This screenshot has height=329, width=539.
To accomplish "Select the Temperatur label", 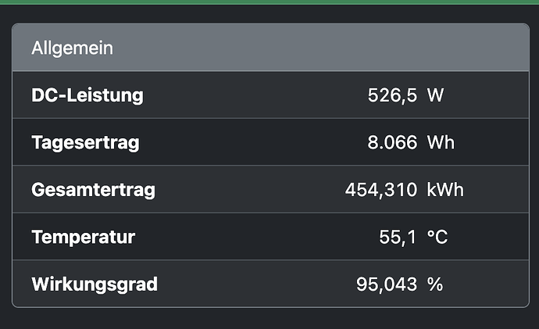I will tap(83, 237).
